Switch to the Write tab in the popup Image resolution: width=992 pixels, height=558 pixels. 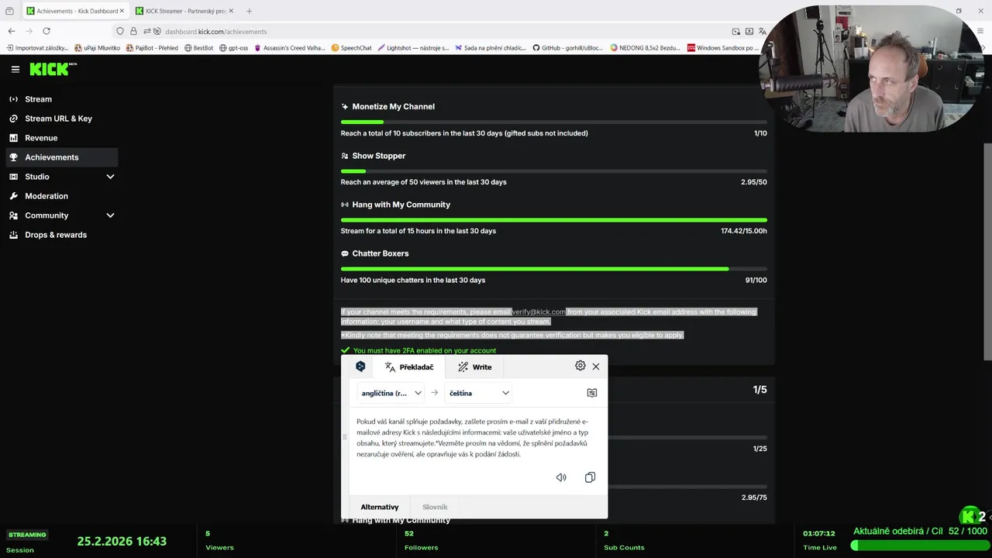474,367
